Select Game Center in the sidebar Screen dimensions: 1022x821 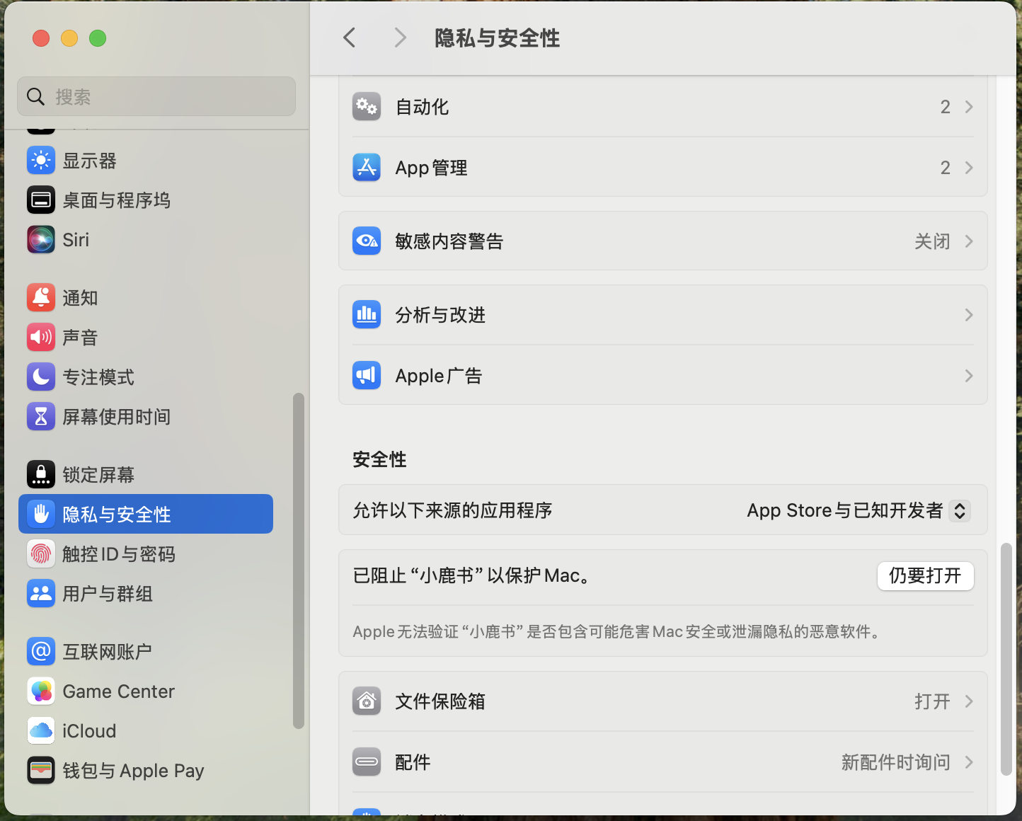(146, 691)
